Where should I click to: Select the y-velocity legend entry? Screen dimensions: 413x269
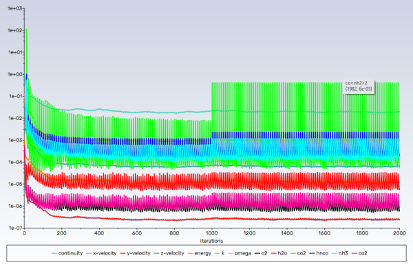[x=135, y=253]
